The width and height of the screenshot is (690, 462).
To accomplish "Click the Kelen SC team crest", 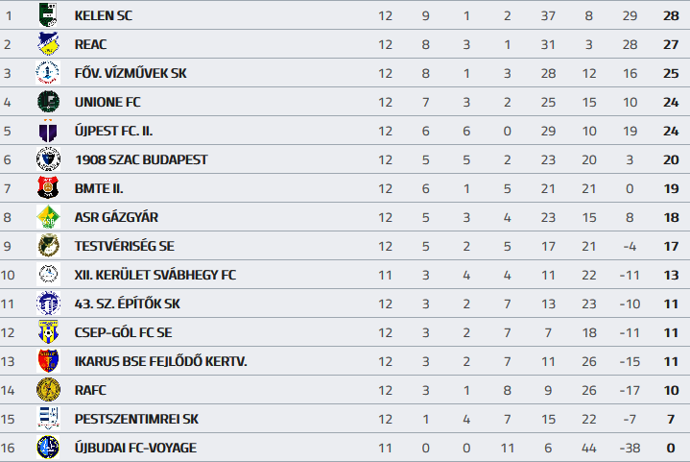I will (x=48, y=15).
